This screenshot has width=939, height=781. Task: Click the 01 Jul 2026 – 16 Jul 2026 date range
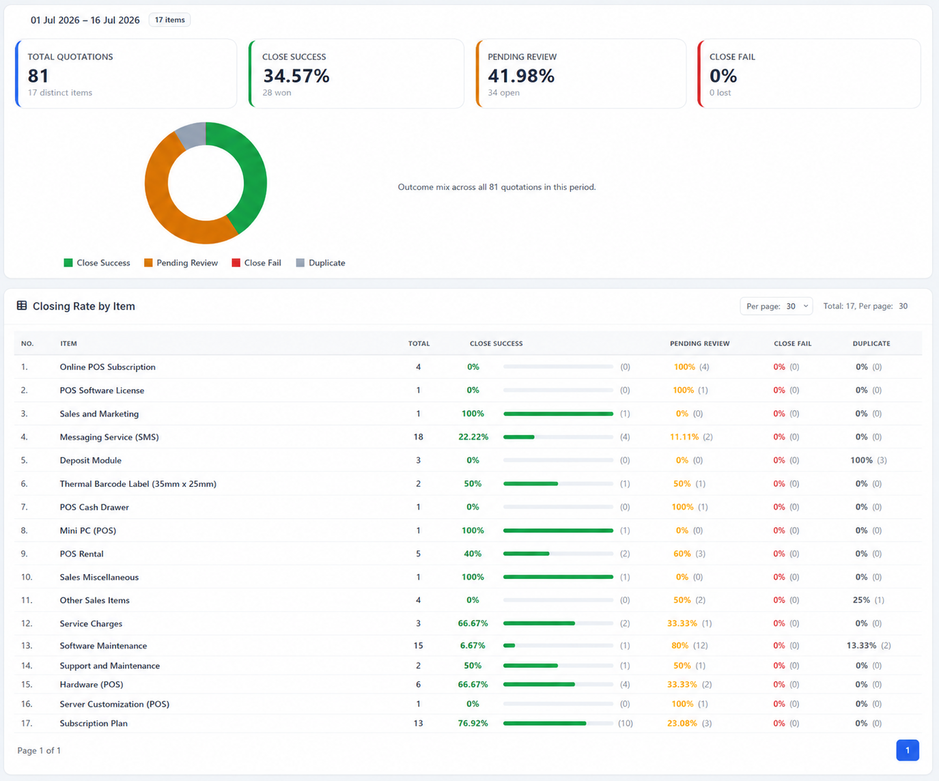[85, 20]
